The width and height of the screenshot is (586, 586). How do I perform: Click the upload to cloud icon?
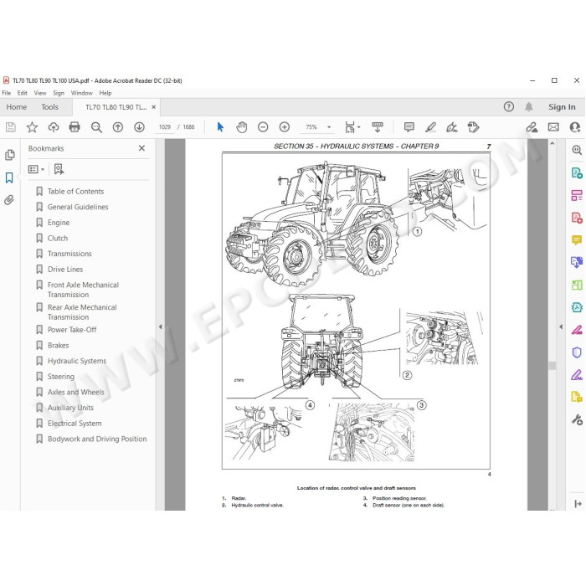tap(54, 127)
